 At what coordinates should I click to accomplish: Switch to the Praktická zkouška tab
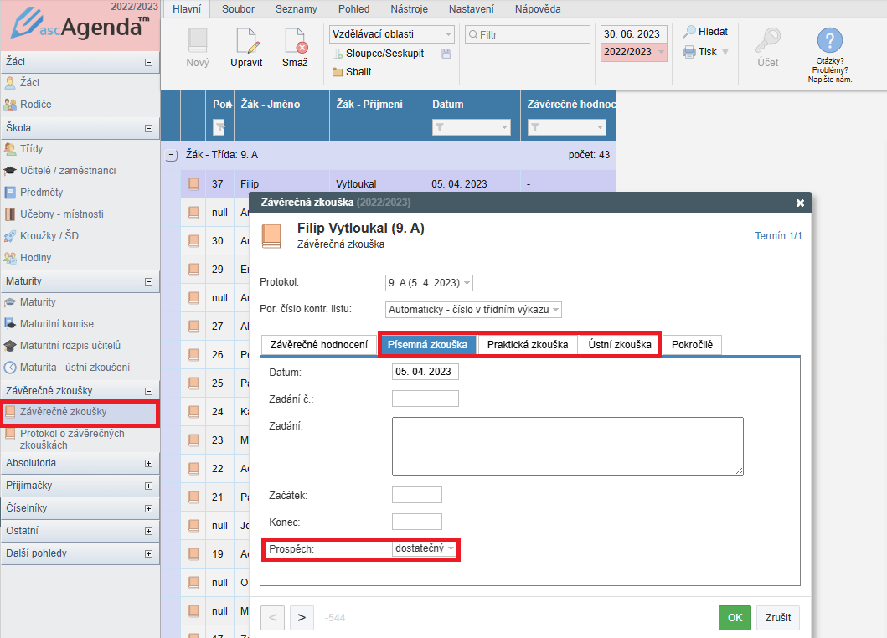527,345
